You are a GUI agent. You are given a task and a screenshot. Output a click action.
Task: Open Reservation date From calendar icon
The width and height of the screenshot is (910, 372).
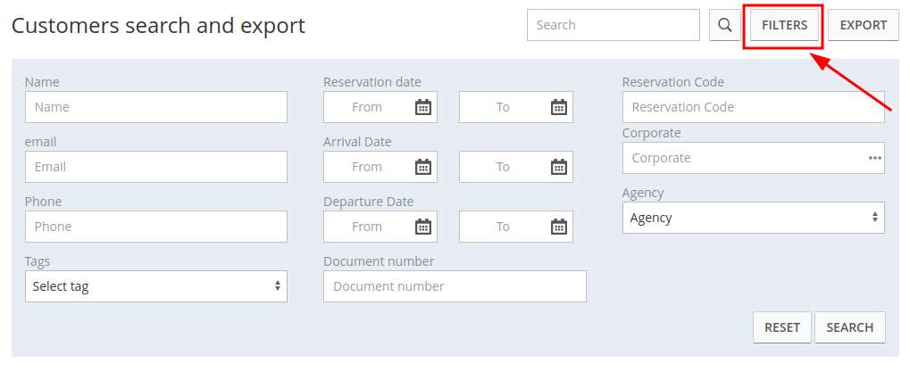click(423, 107)
